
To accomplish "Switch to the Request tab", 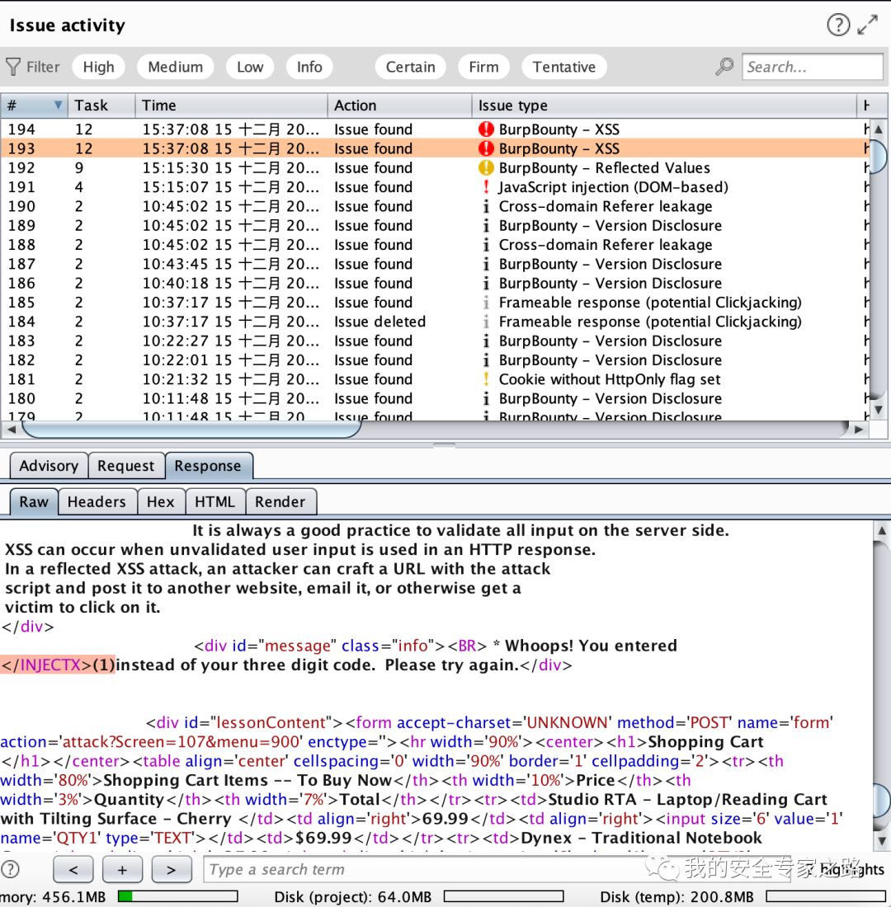I will (125, 466).
